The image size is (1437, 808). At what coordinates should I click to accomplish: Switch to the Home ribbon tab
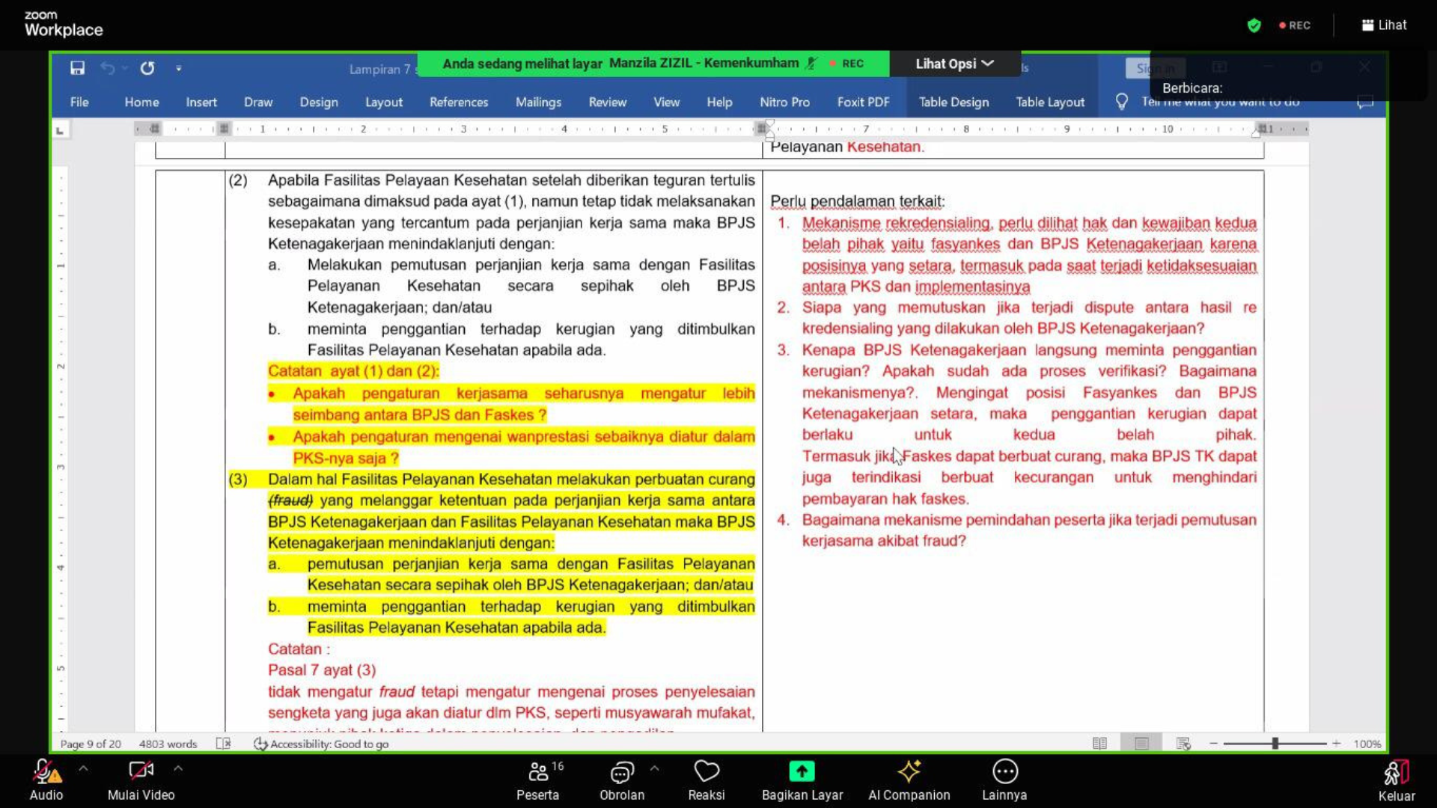(141, 102)
